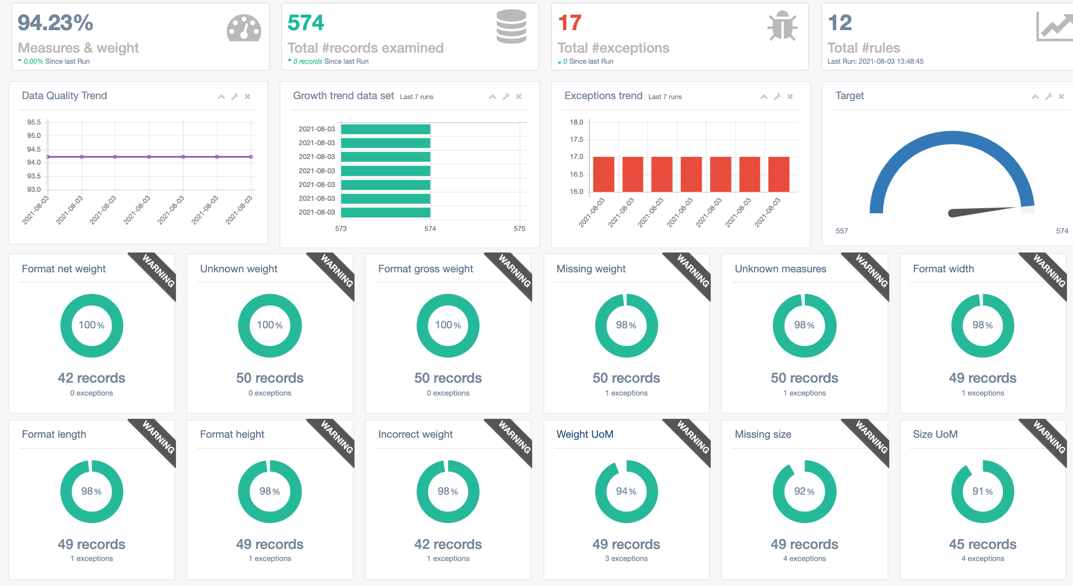
Task: Click WARNING ribbon on Format net weight card
Action: click(158, 271)
